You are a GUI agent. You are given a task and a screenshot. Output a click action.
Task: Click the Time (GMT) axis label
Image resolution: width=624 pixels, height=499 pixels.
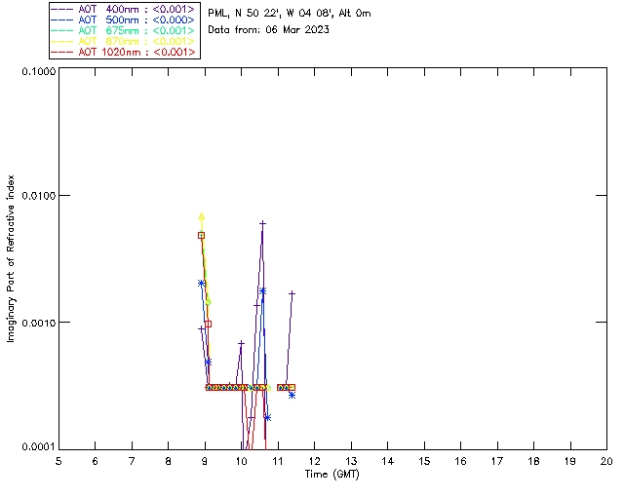[x=332, y=475]
